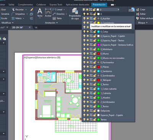Open the Salida ribbon tab
Screen dimensions: 153x140
point(11,5)
